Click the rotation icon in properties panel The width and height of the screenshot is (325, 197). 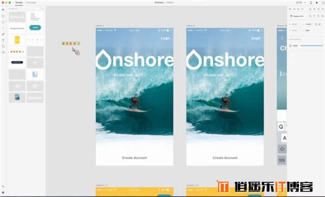click(316, 24)
